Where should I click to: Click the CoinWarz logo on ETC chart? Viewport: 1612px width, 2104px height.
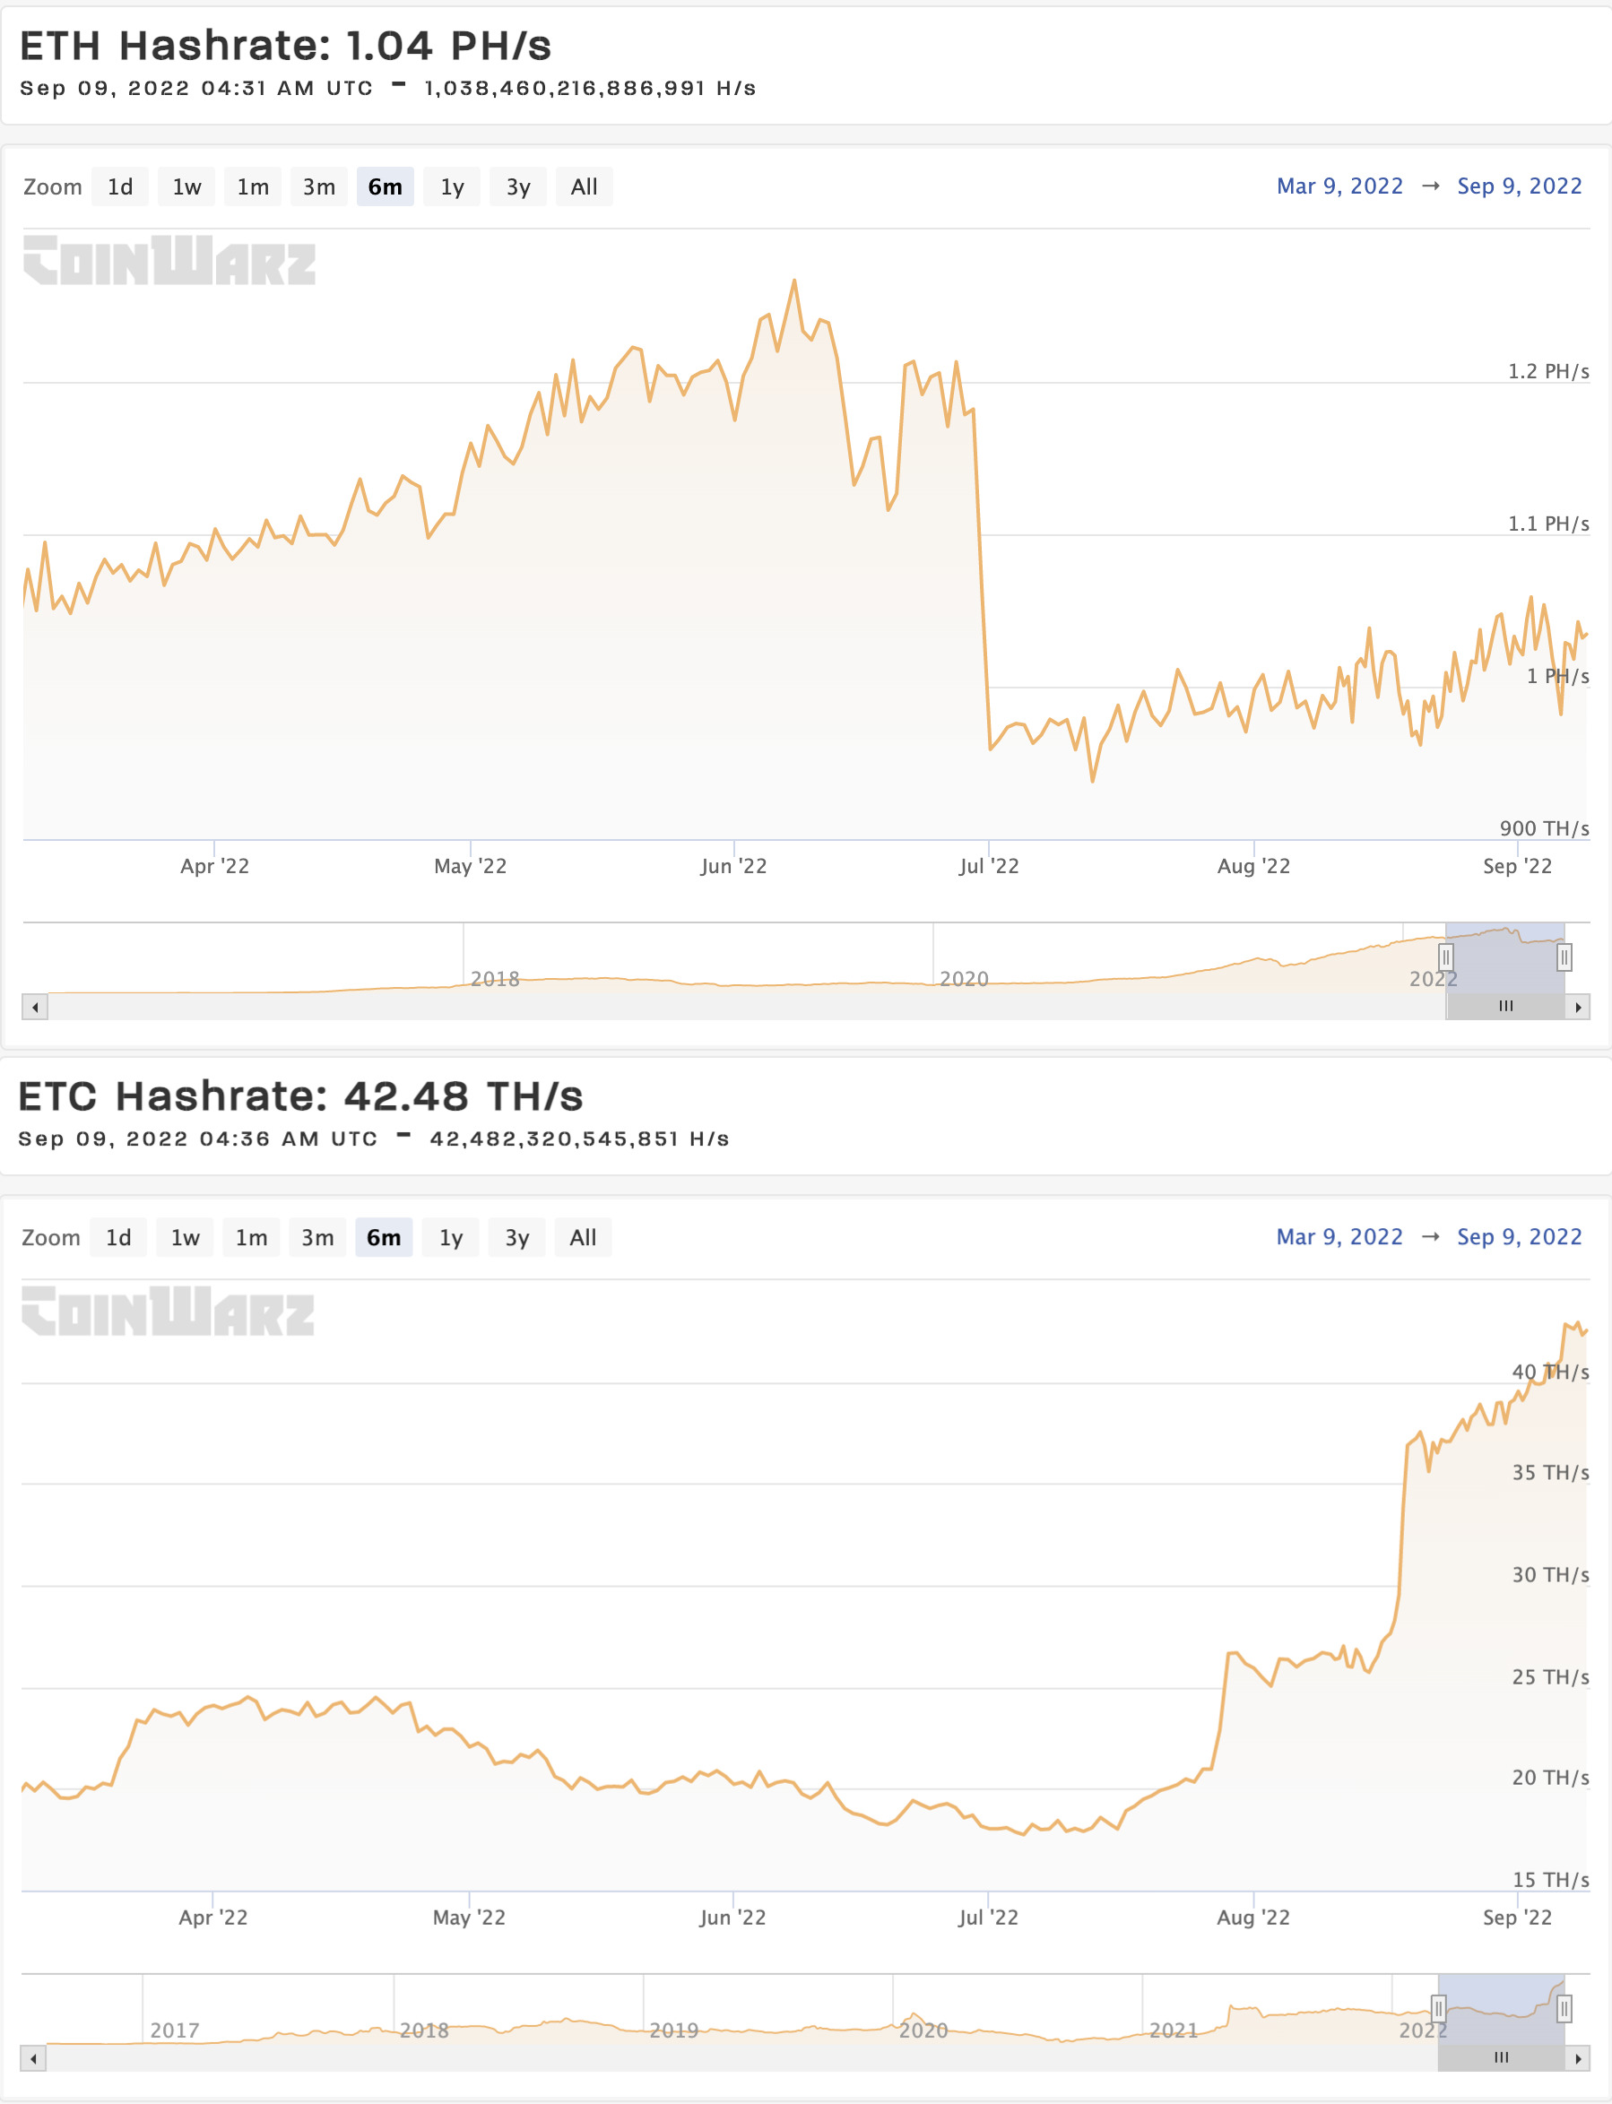coord(168,1312)
